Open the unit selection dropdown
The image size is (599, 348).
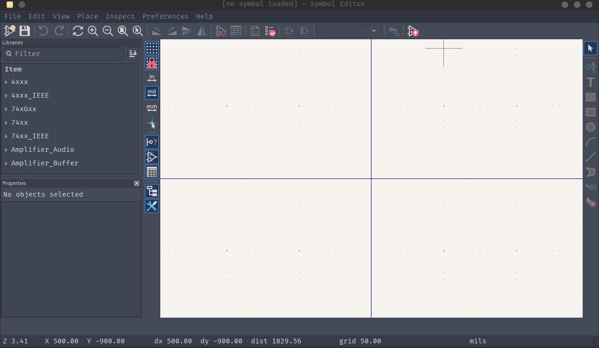(373, 31)
